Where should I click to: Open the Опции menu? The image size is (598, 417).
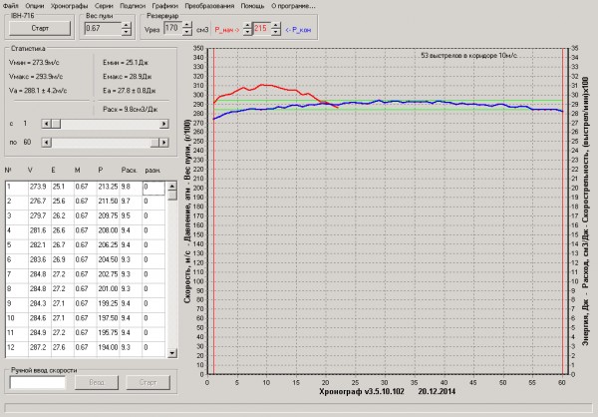35,6
